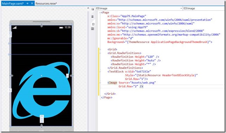Click the xmlns:local="using:App79" line
Screen dimensions: 226x133
pyautogui.click(x=127, y=27)
